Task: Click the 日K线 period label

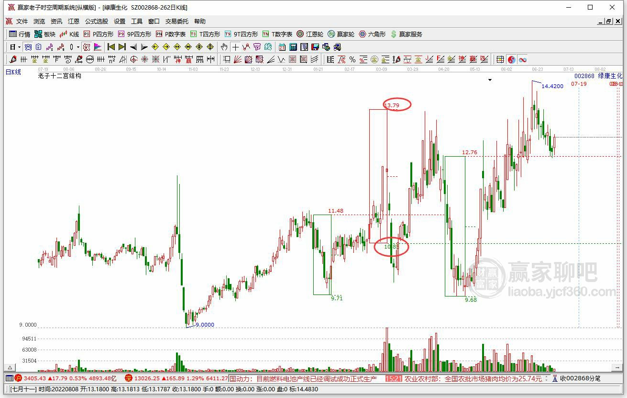Action: tap(13, 72)
